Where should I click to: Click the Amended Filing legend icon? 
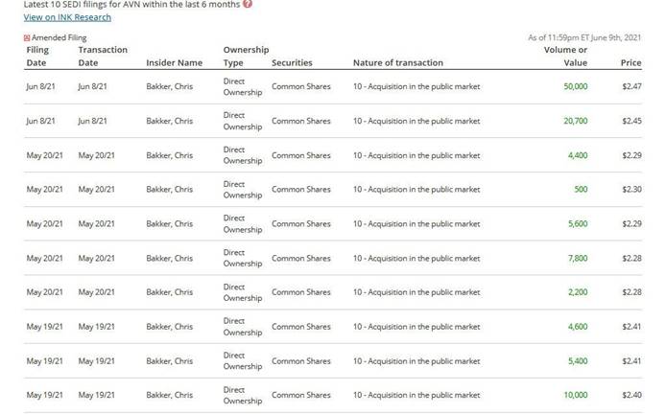pyautogui.click(x=27, y=37)
